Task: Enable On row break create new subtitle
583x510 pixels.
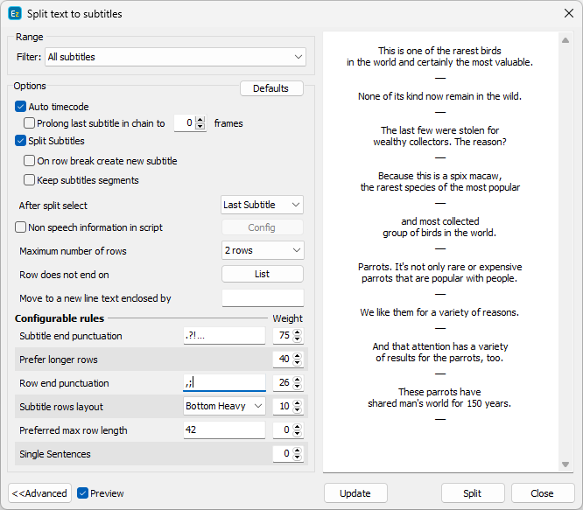Action: (x=30, y=161)
